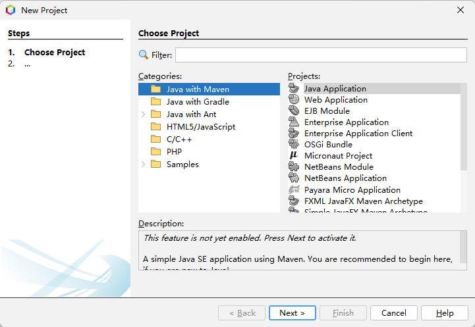Image resolution: width=475 pixels, height=327 pixels.
Task: Click the Java with Gradle folder icon
Action: point(156,101)
